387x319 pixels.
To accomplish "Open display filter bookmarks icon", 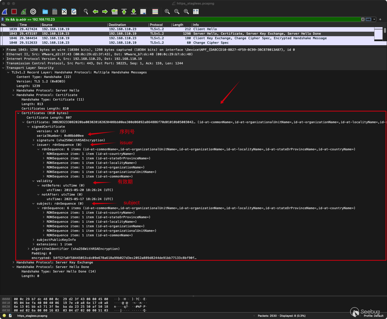I will point(3,19).
